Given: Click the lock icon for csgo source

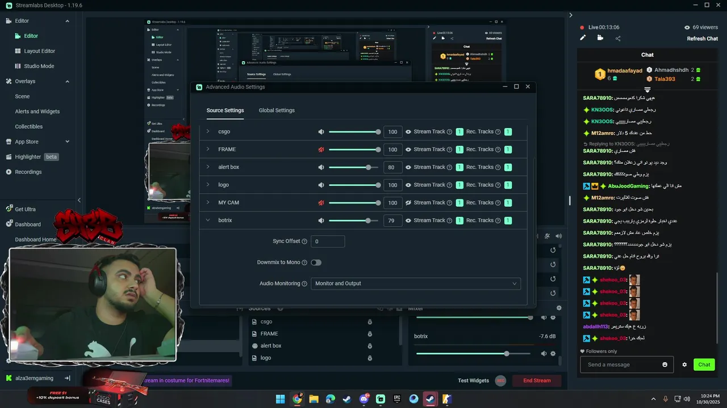Looking at the screenshot, I should pyautogui.click(x=370, y=321).
